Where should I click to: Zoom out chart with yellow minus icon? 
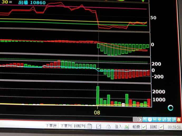pyautogui.click(x=155, y=120)
